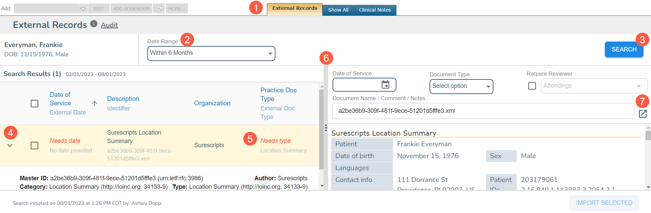Image resolution: width=651 pixels, height=213 pixels.
Task: Click the sort arrow by Date of Service
Action: click(x=95, y=104)
